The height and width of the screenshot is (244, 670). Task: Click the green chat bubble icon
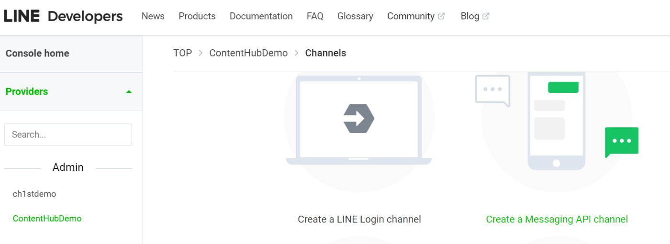coord(622,142)
